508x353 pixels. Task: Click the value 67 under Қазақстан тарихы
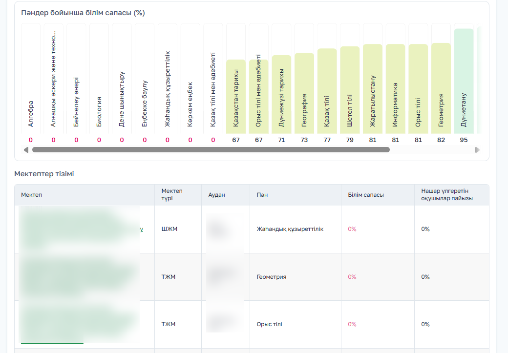236,140
